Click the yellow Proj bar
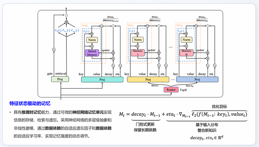Screen dimensions: 259x147 (148, 80)
